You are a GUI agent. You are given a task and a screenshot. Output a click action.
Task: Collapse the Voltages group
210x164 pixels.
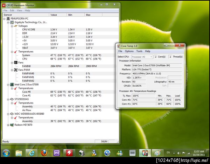12,26
